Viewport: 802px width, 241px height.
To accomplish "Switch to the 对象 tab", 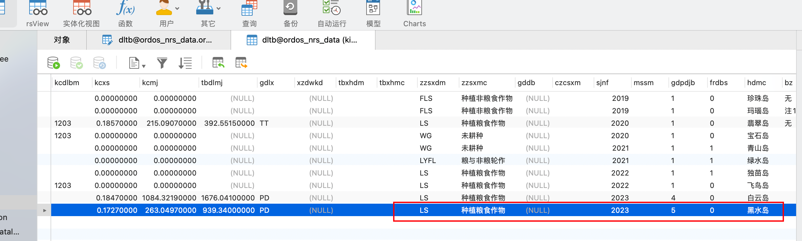I will 62,40.
